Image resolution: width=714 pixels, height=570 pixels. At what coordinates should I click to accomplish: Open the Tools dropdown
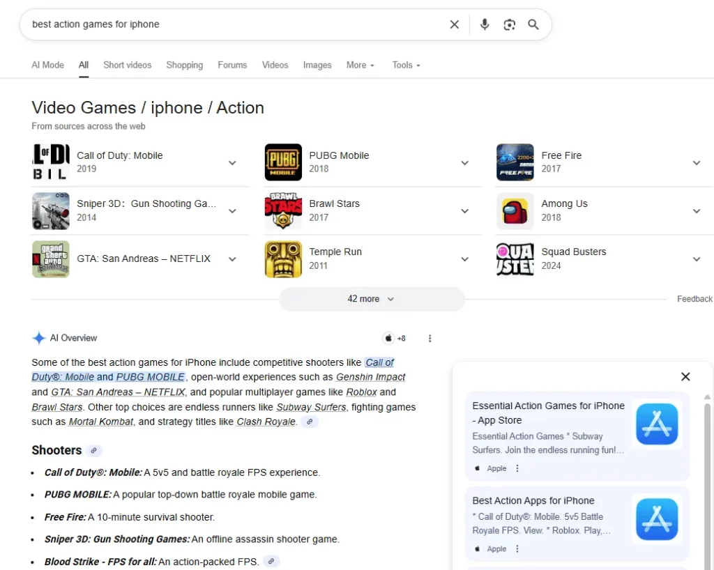tap(407, 65)
